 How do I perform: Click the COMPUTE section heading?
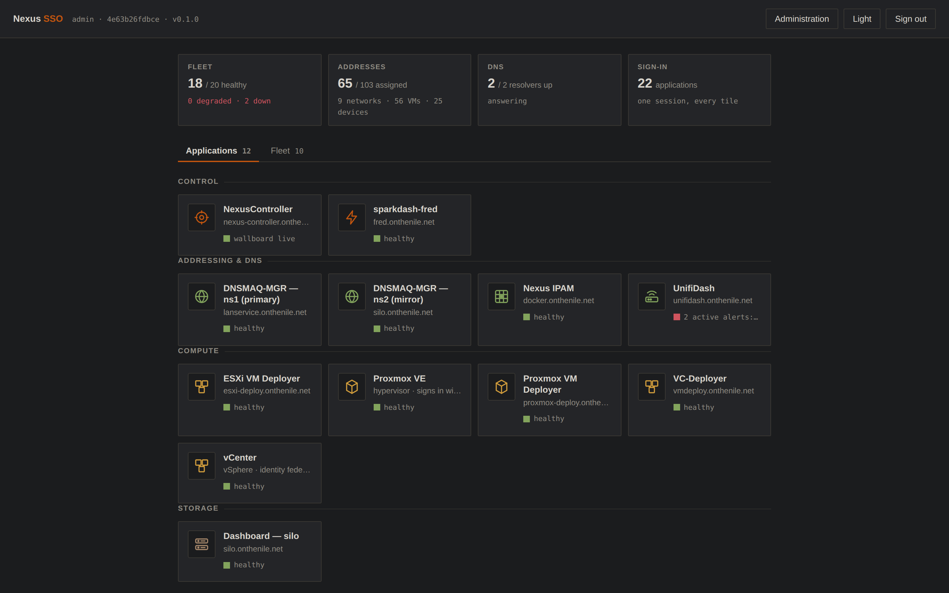198,351
